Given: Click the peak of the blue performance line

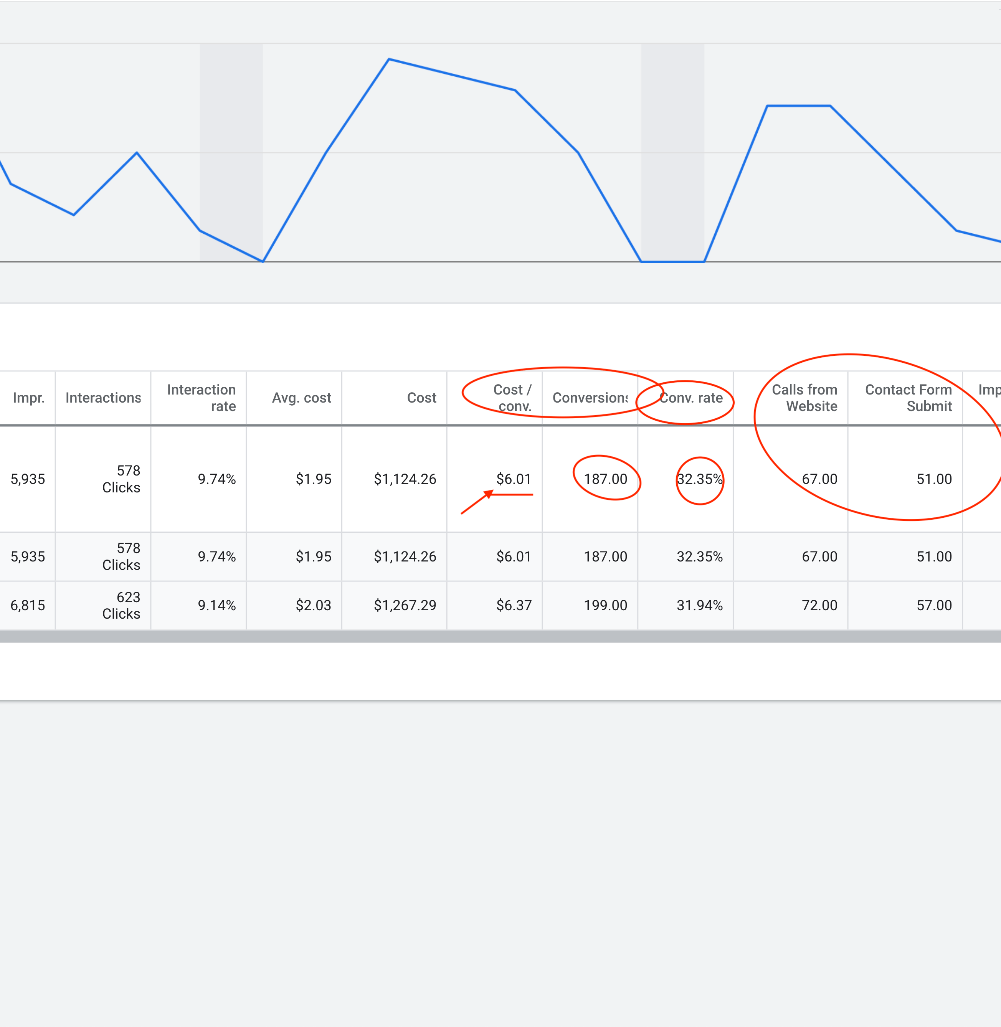Looking at the screenshot, I should coord(389,58).
